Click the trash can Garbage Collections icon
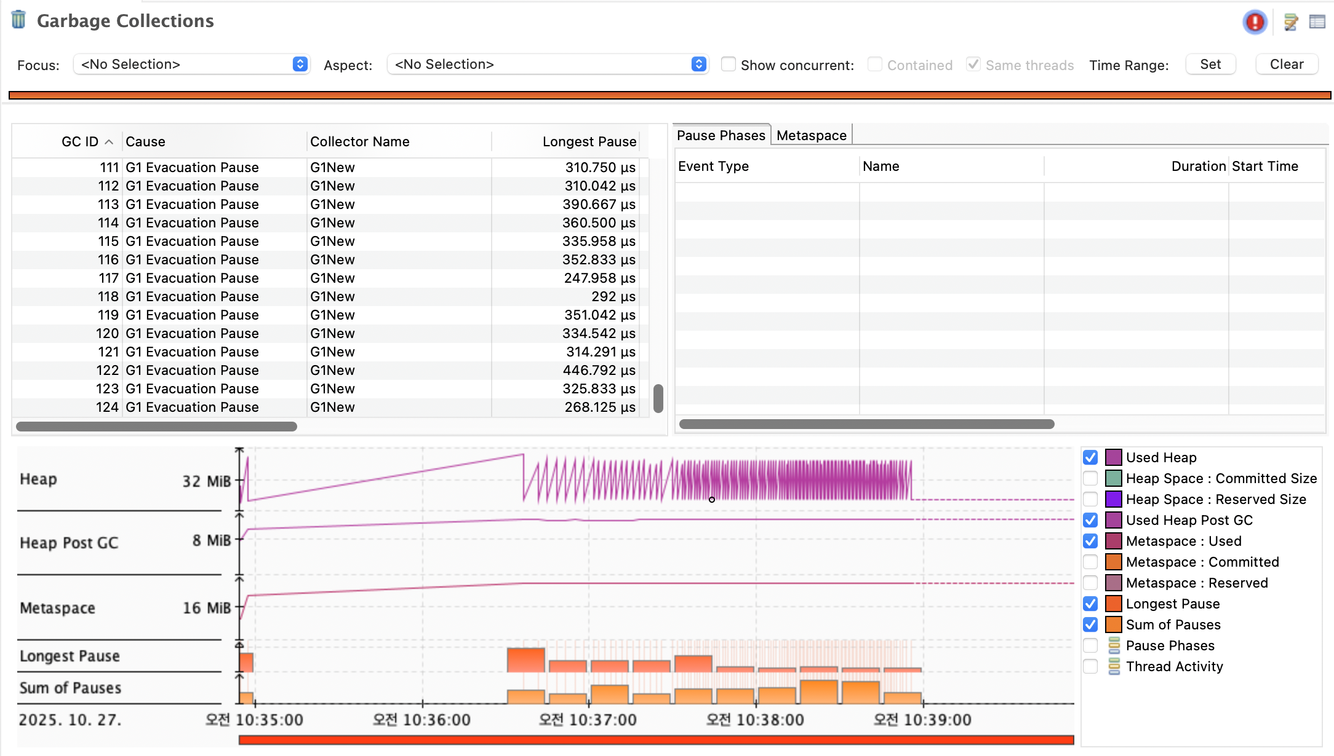This screenshot has height=756, width=1334. coord(19,20)
